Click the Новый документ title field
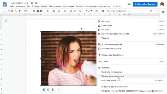This screenshot has height=94, width=167. point(19,3)
